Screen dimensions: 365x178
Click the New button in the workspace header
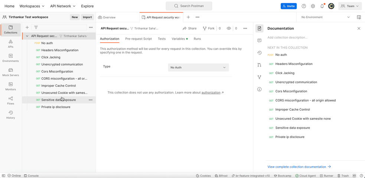[75, 17]
